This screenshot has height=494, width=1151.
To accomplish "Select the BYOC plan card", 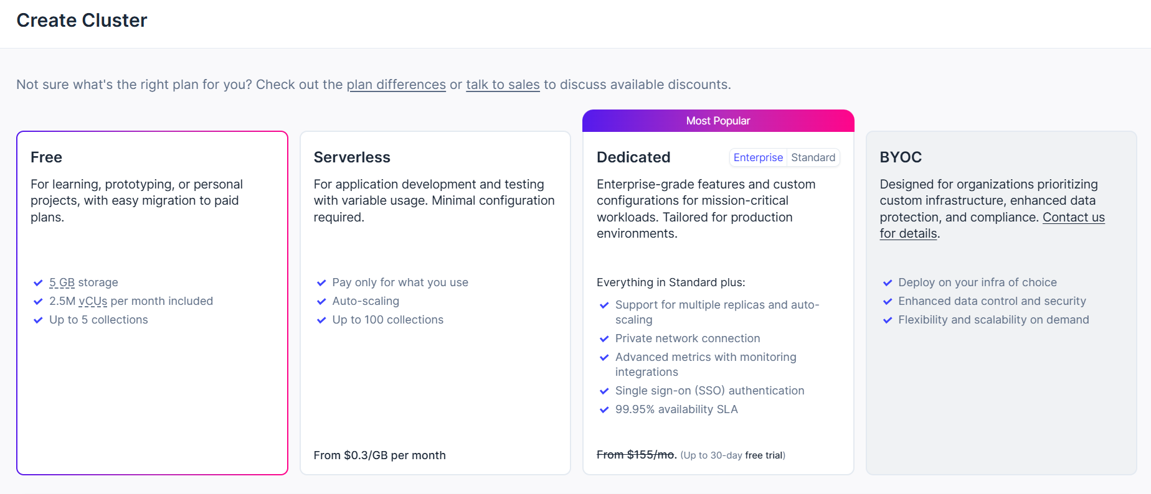I will point(1001,386).
